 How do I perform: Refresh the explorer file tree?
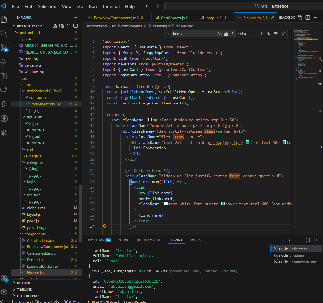click(68, 26)
